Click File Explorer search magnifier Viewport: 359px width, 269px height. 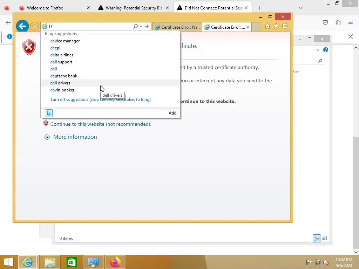click(x=320, y=61)
